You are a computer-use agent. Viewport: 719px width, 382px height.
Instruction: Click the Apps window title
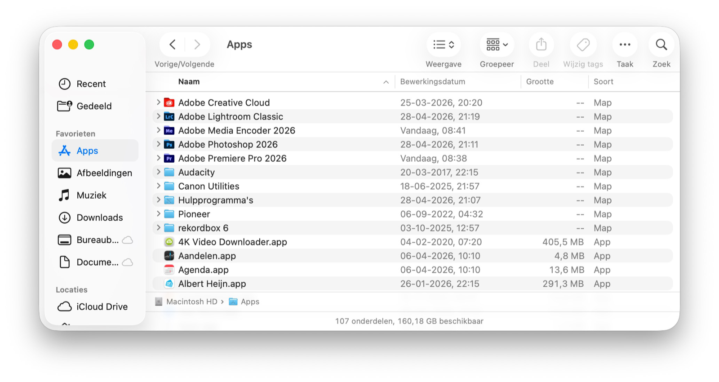pyautogui.click(x=239, y=44)
